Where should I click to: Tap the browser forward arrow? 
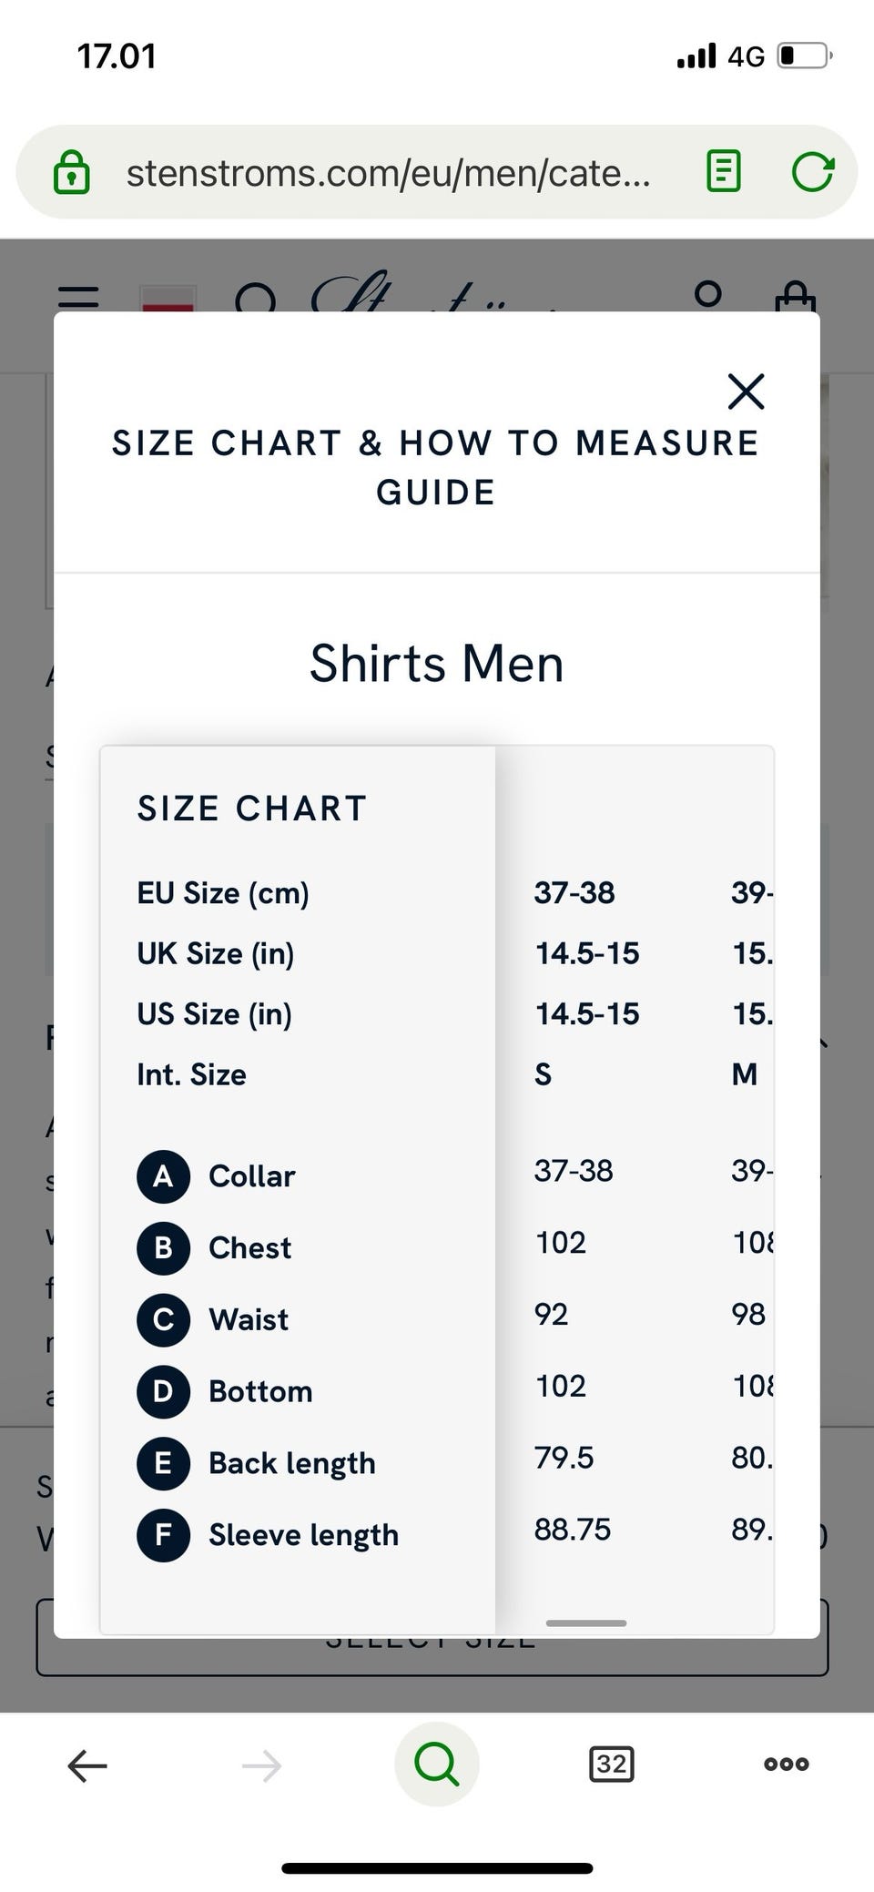point(262,1765)
